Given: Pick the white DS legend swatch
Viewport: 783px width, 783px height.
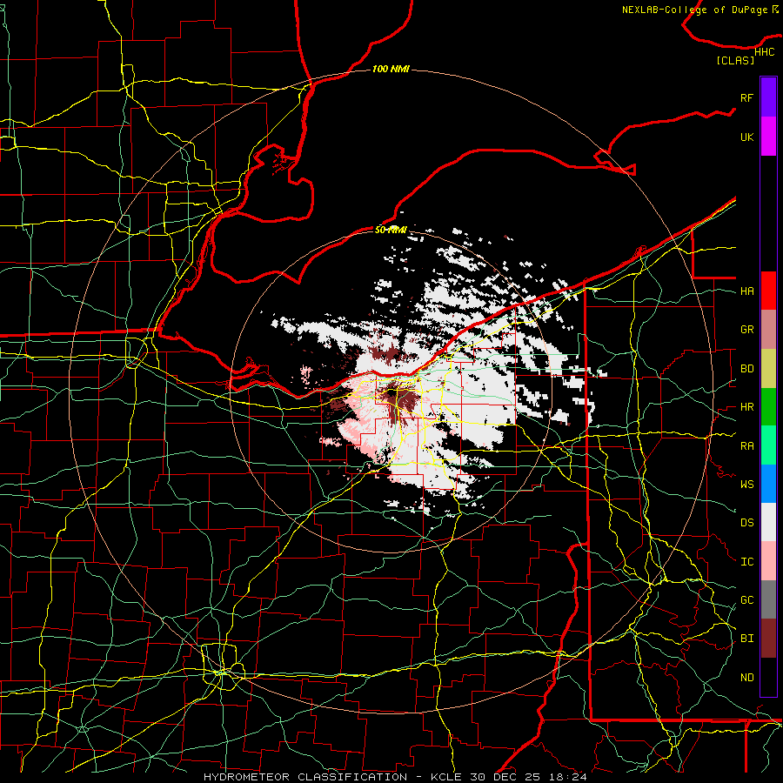Looking at the screenshot, I should point(768,522).
